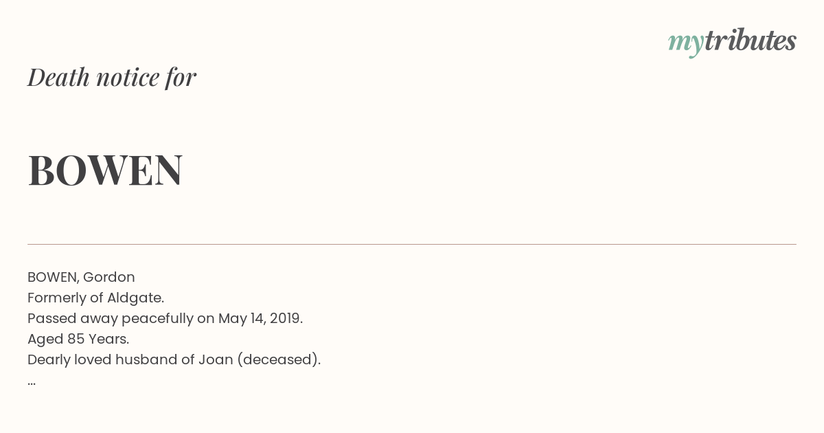824x433 pixels.
Task: Click the date 'May 14, 2019'
Action: 259,318
